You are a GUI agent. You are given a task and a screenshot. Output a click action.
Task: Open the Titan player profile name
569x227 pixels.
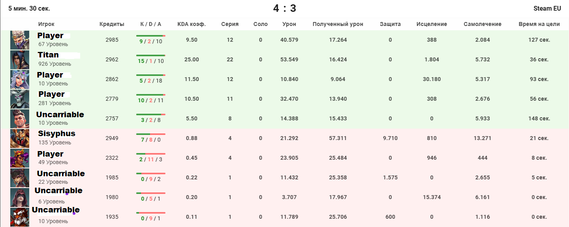(x=48, y=55)
